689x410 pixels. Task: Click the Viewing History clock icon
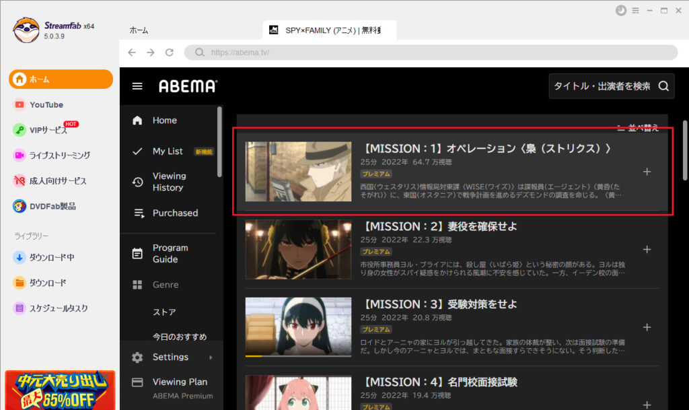pyautogui.click(x=137, y=182)
